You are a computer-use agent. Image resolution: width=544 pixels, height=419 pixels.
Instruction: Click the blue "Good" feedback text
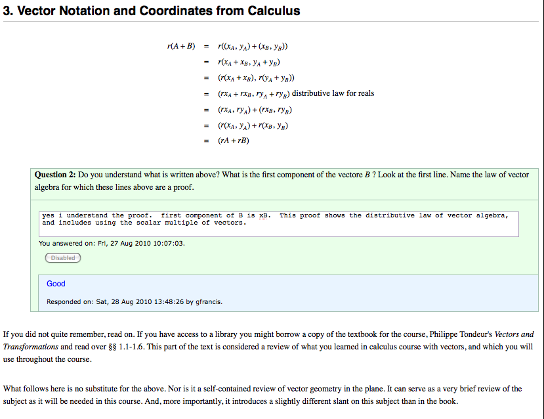click(x=56, y=284)
